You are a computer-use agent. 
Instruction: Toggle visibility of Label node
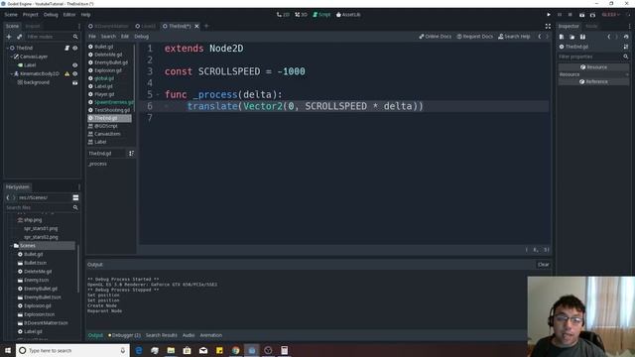point(75,64)
